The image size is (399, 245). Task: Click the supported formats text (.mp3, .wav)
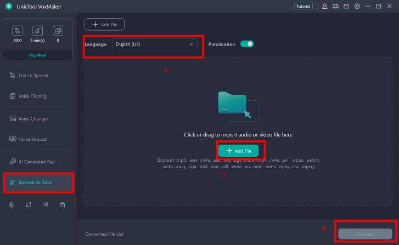coord(238,163)
